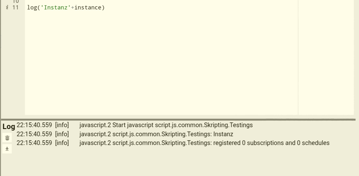The image size is (359, 176).
Task: Click the timestamp of the first log line
Action: coord(34,125)
